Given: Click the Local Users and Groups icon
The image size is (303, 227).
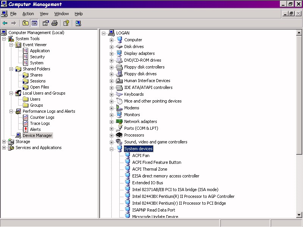Looking at the screenshot, I should [18, 93].
